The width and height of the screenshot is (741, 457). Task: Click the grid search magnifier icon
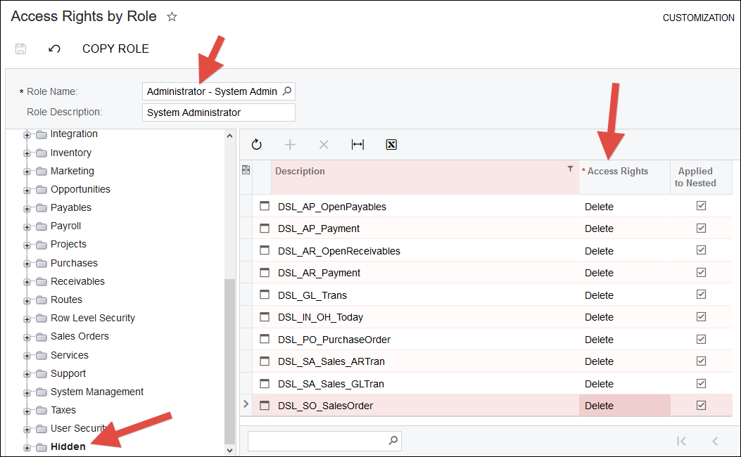pos(393,441)
